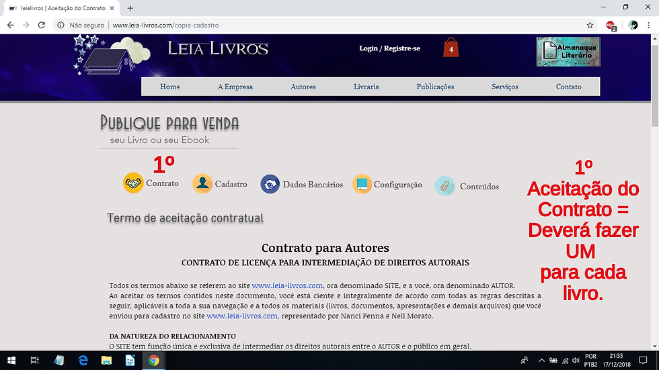Click the Configuração book icon

click(362, 184)
